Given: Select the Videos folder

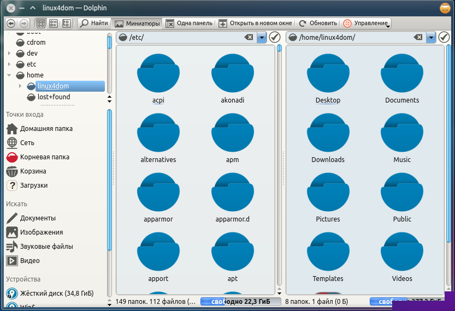Looking at the screenshot, I should click(x=402, y=257).
